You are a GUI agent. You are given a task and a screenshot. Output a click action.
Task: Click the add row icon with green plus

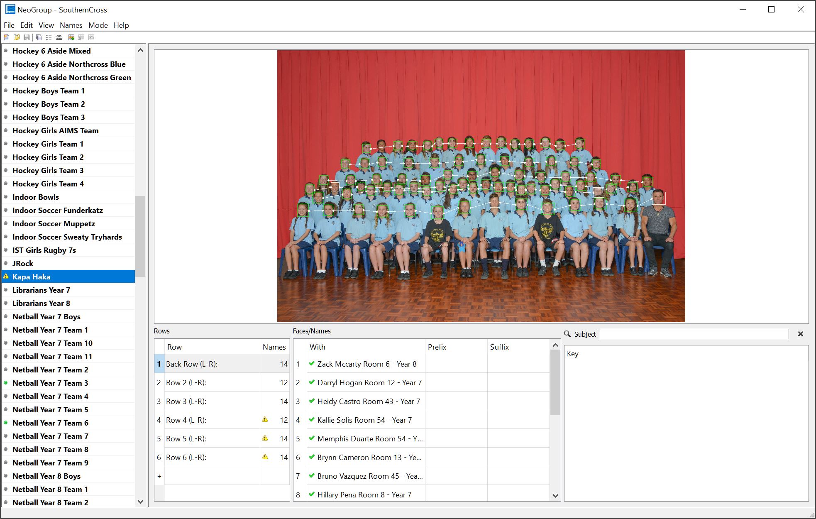pyautogui.click(x=71, y=37)
